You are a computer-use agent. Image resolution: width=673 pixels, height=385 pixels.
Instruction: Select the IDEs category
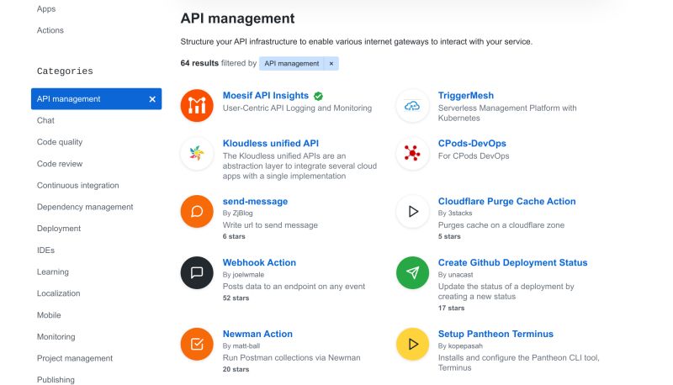[x=45, y=250]
